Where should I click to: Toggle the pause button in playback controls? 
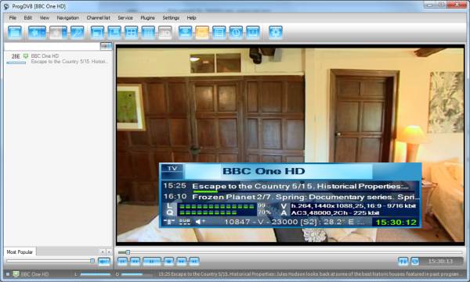point(152,262)
